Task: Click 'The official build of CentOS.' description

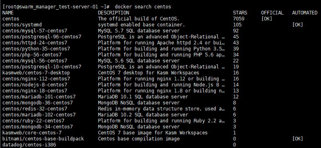Action: click(139, 19)
